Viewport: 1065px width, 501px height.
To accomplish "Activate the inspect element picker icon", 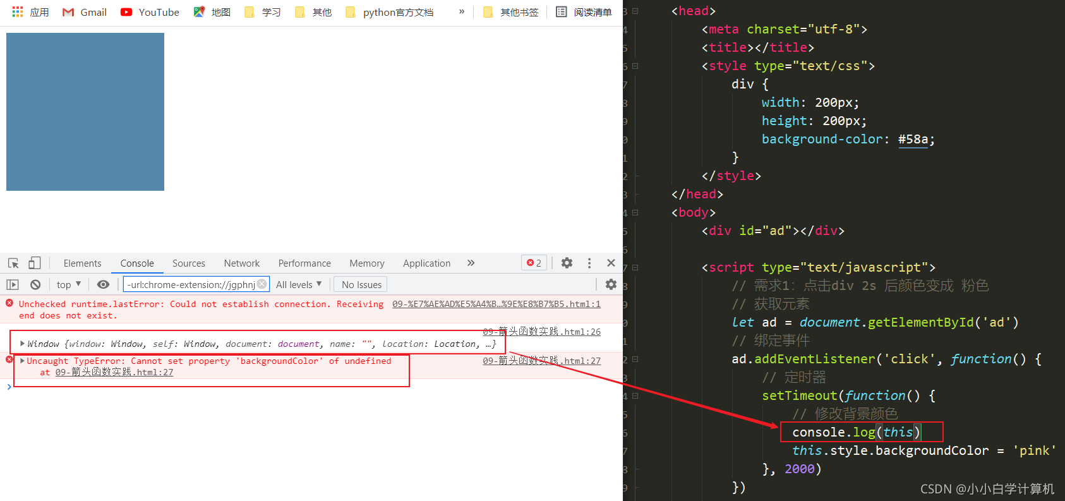I will [13, 263].
